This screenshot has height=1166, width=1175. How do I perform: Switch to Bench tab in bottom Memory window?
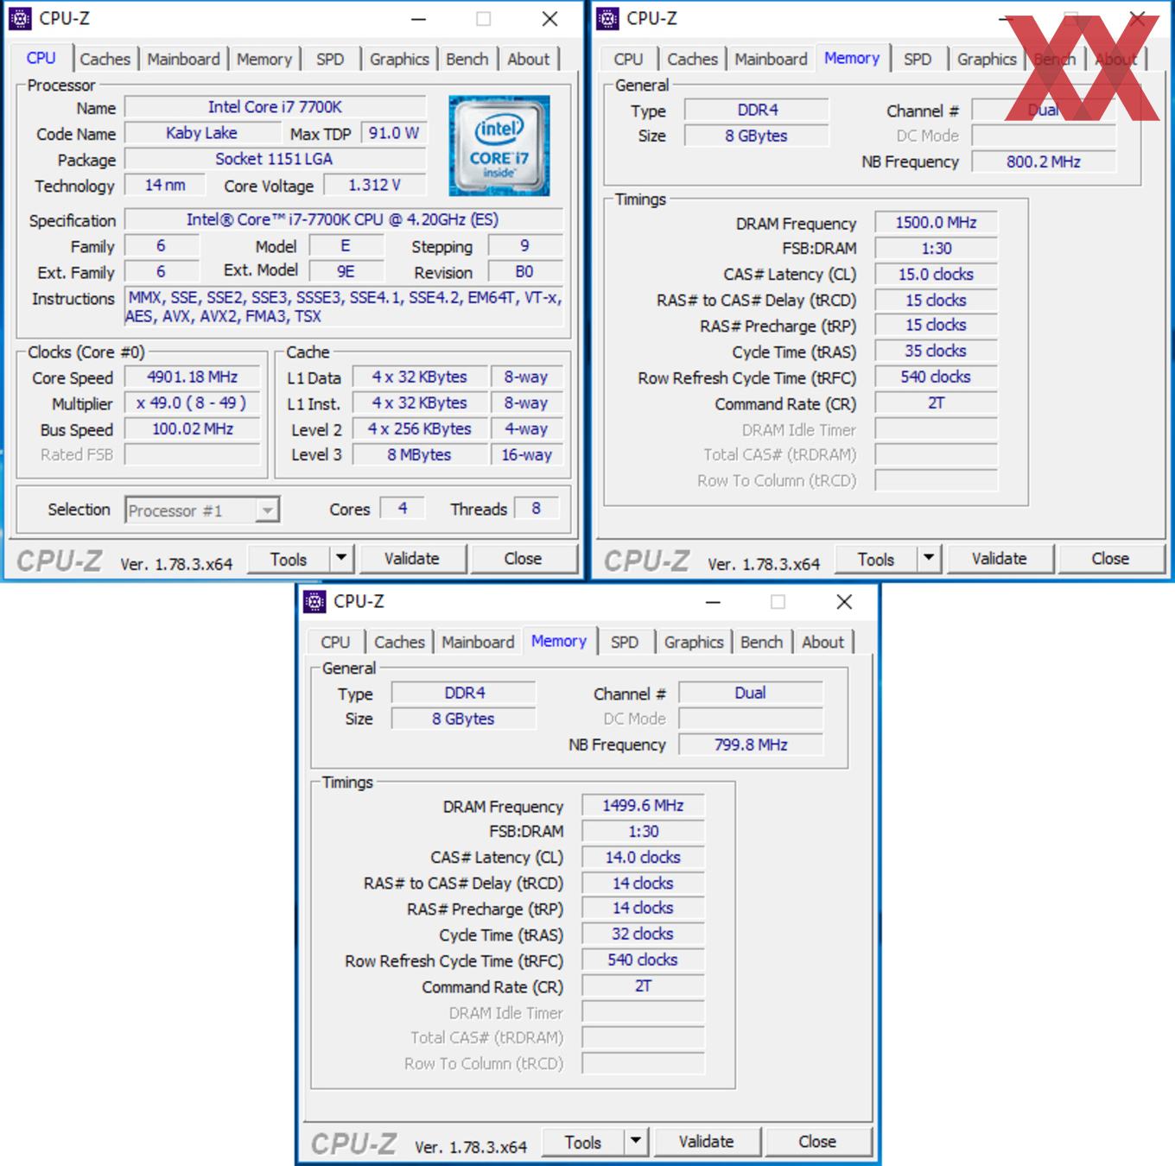[762, 642]
